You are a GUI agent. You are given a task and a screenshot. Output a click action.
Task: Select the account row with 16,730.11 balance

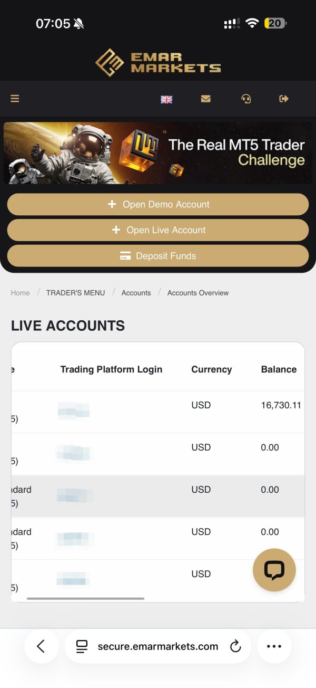tap(158, 412)
